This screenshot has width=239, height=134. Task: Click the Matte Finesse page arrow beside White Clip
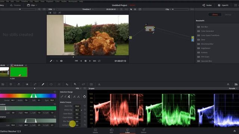click(x=81, y=110)
